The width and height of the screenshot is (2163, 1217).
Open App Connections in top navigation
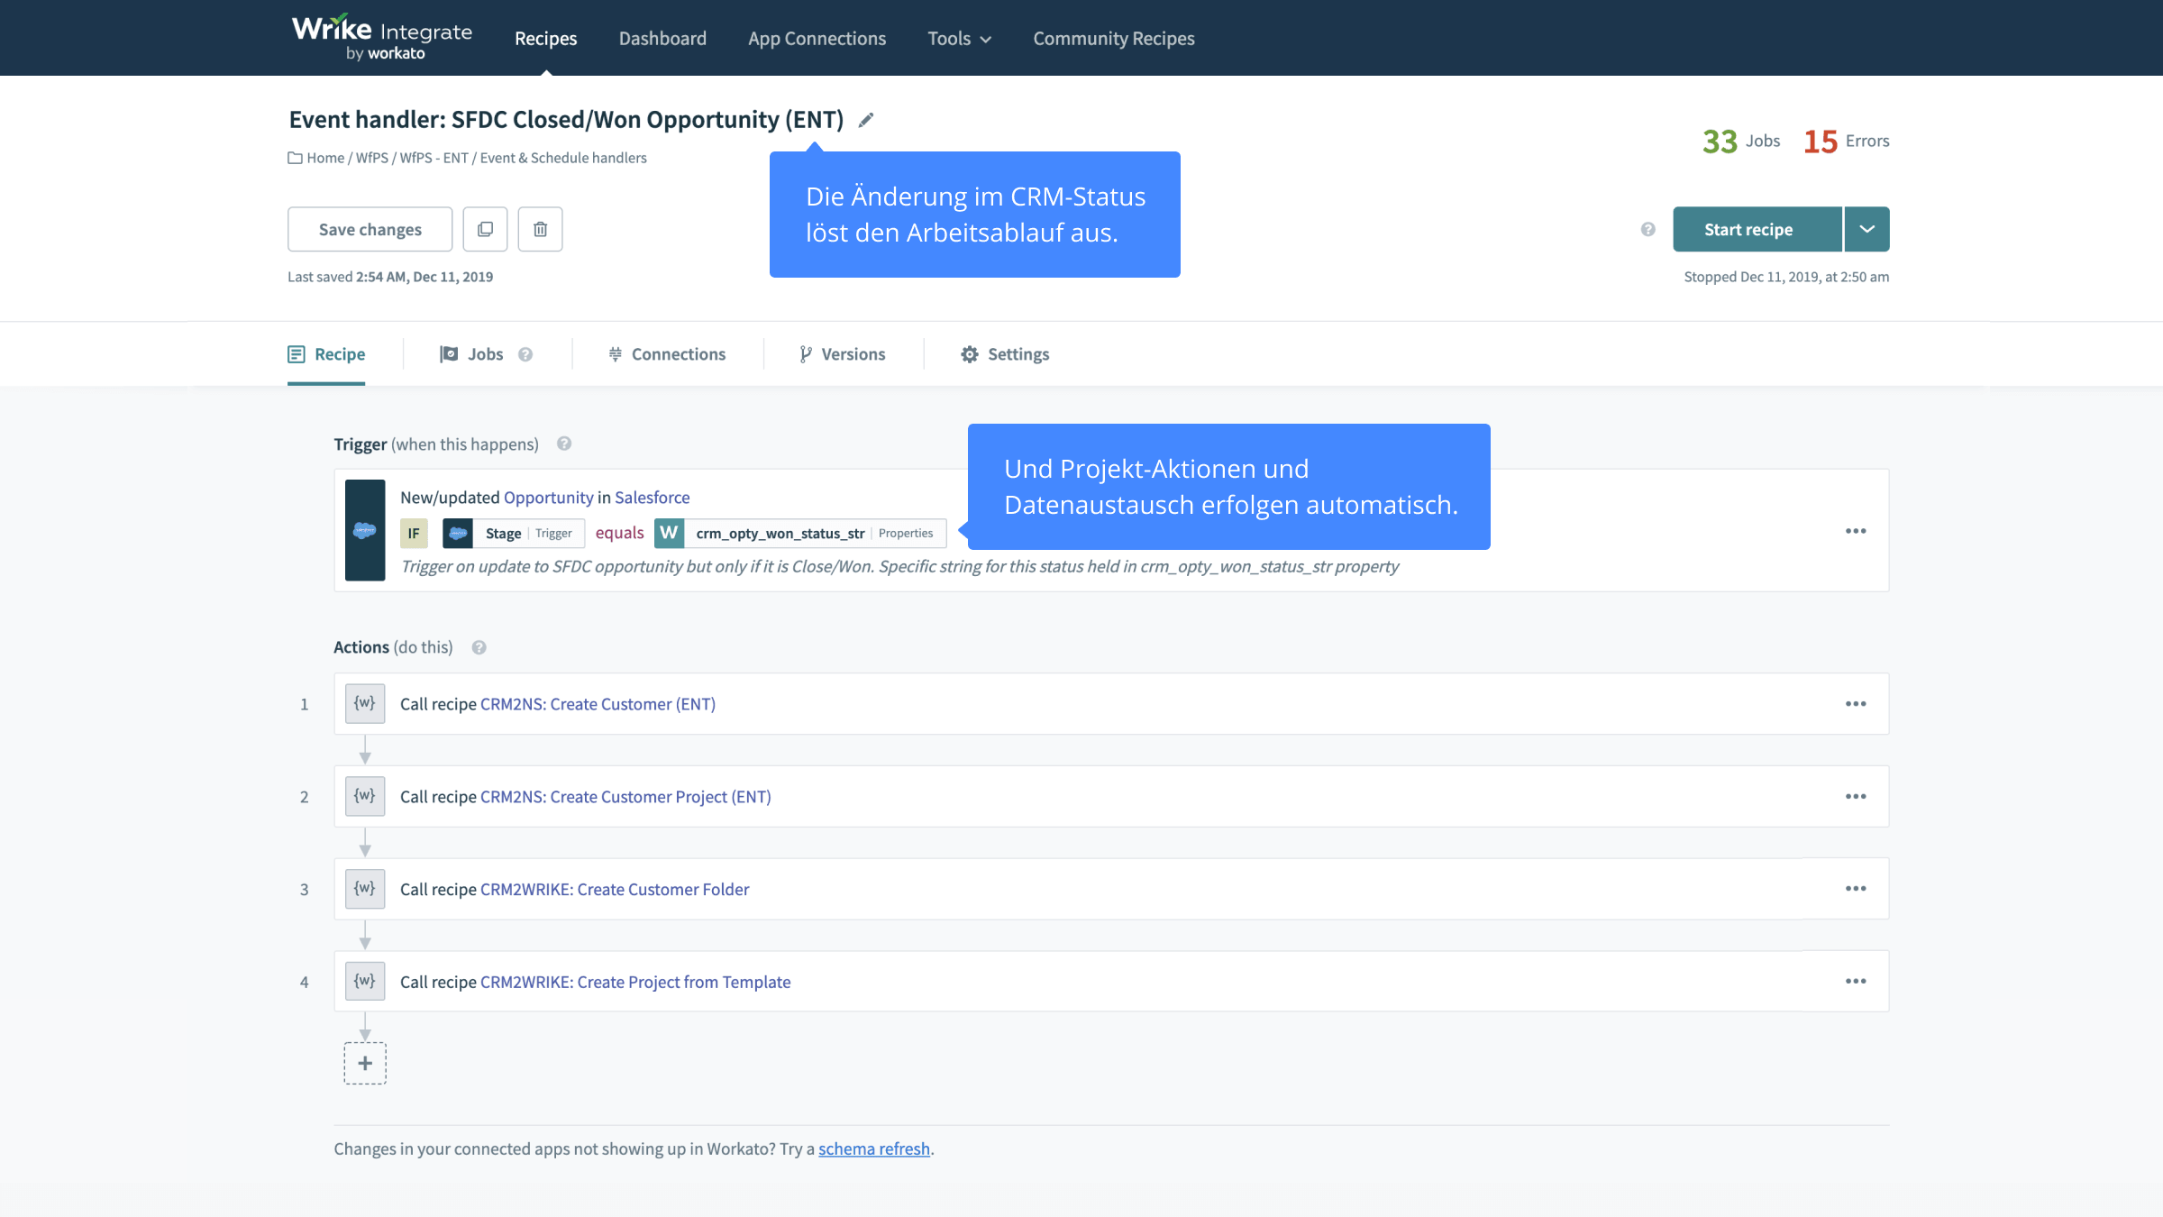coord(817,39)
